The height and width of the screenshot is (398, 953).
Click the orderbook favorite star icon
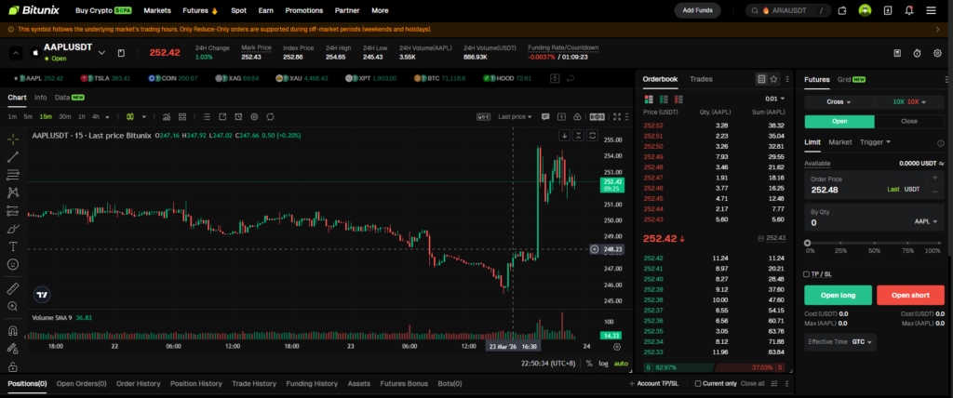[773, 79]
